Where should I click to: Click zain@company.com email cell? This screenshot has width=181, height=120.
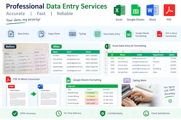coord(141,72)
